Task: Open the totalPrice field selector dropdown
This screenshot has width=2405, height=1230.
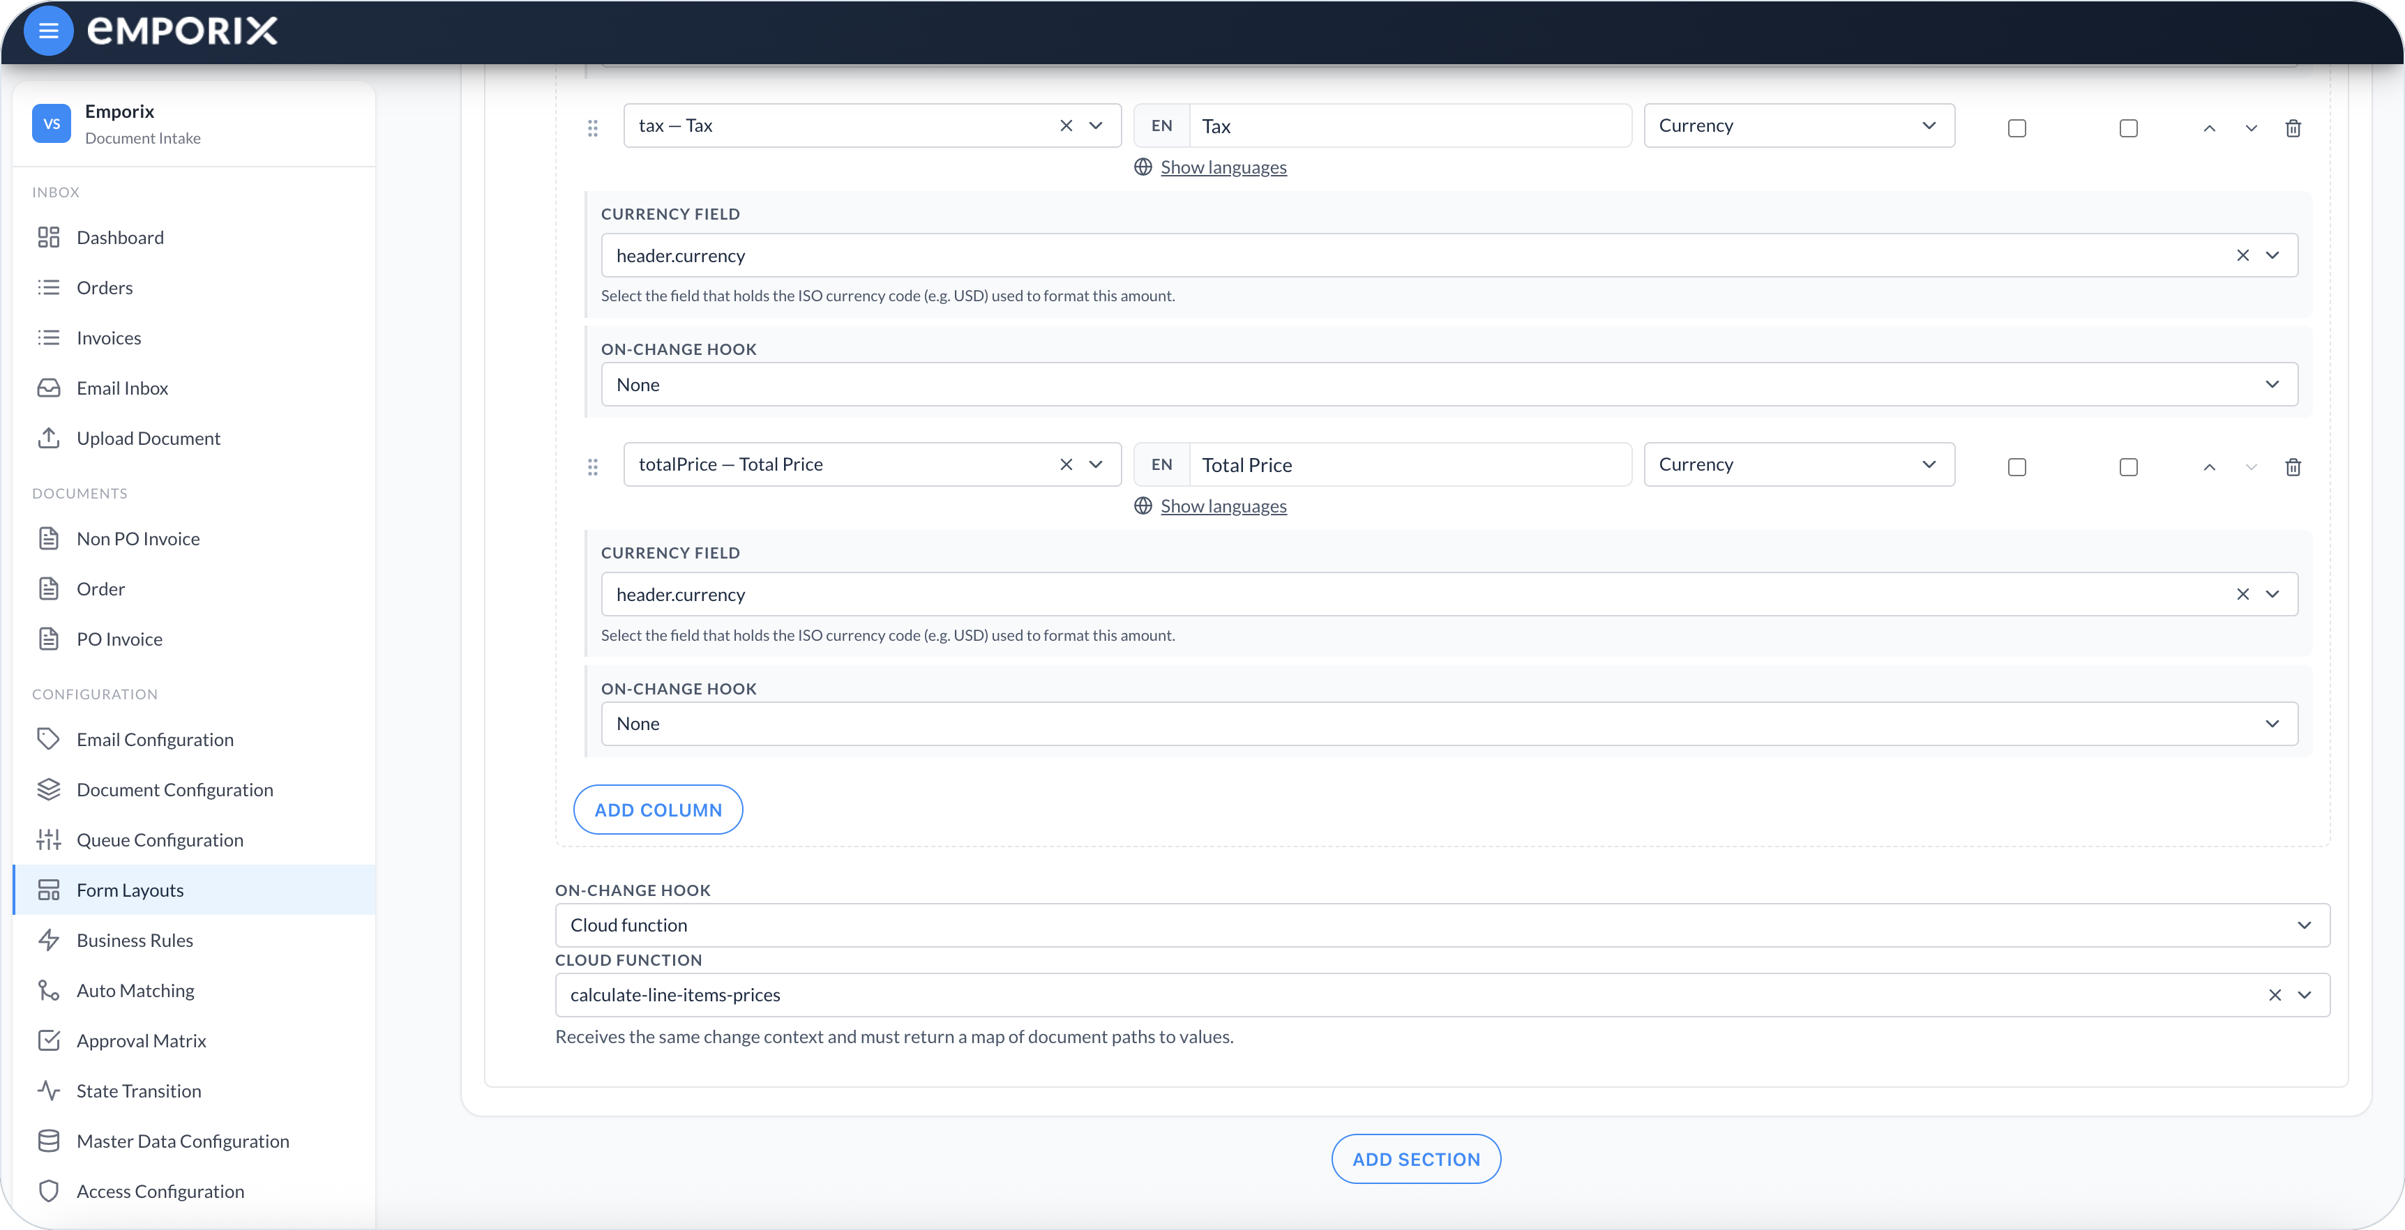Action: click(x=1096, y=464)
